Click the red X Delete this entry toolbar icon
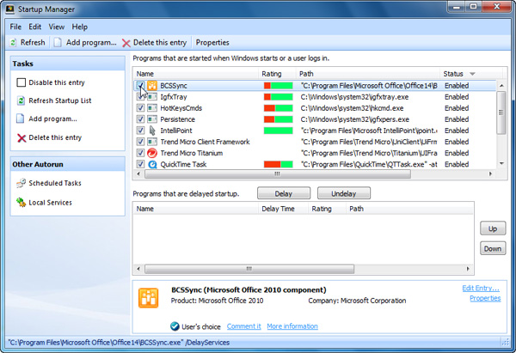The height and width of the screenshot is (353, 516). click(126, 43)
